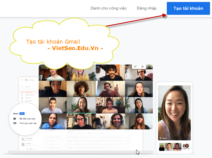
Task: Open the Dành cho công việc link
Action: (x=109, y=8)
